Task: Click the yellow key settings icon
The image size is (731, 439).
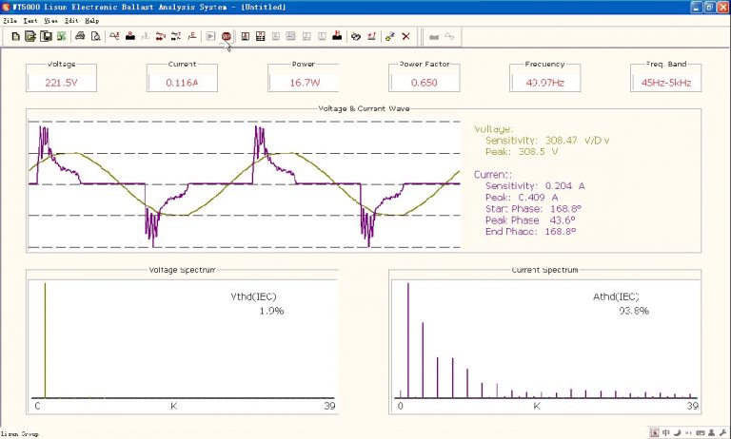Action: coord(390,36)
